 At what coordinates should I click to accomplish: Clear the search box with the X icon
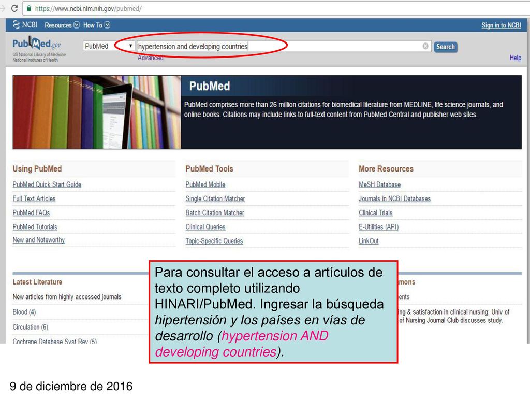click(x=425, y=46)
